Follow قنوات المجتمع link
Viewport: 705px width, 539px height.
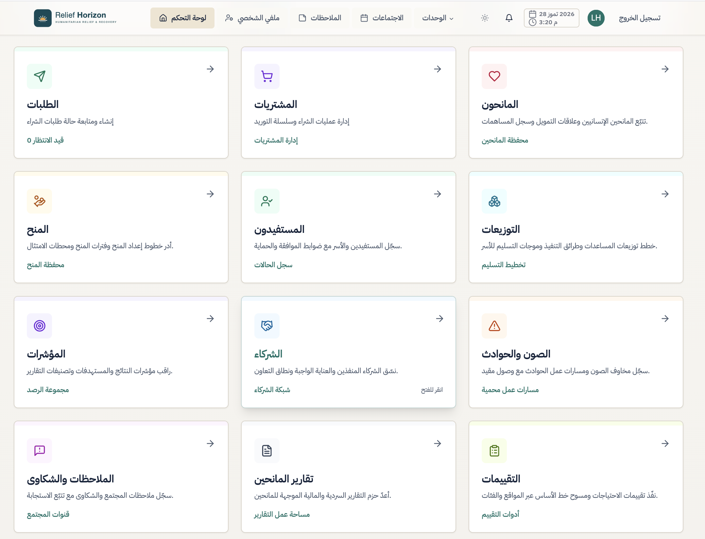click(x=48, y=514)
